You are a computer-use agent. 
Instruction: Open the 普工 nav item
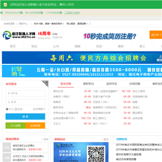(x=142, y=46)
